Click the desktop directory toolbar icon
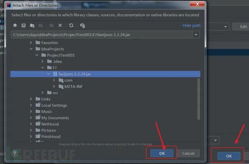The image size is (249, 164). (23, 25)
